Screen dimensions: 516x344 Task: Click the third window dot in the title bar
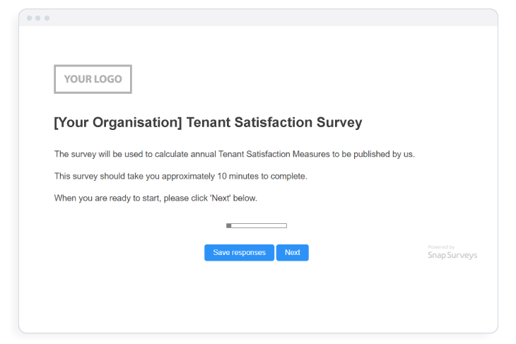pyautogui.click(x=47, y=18)
